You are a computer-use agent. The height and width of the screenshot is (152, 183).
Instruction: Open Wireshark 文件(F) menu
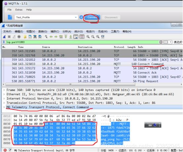click(7, 32)
